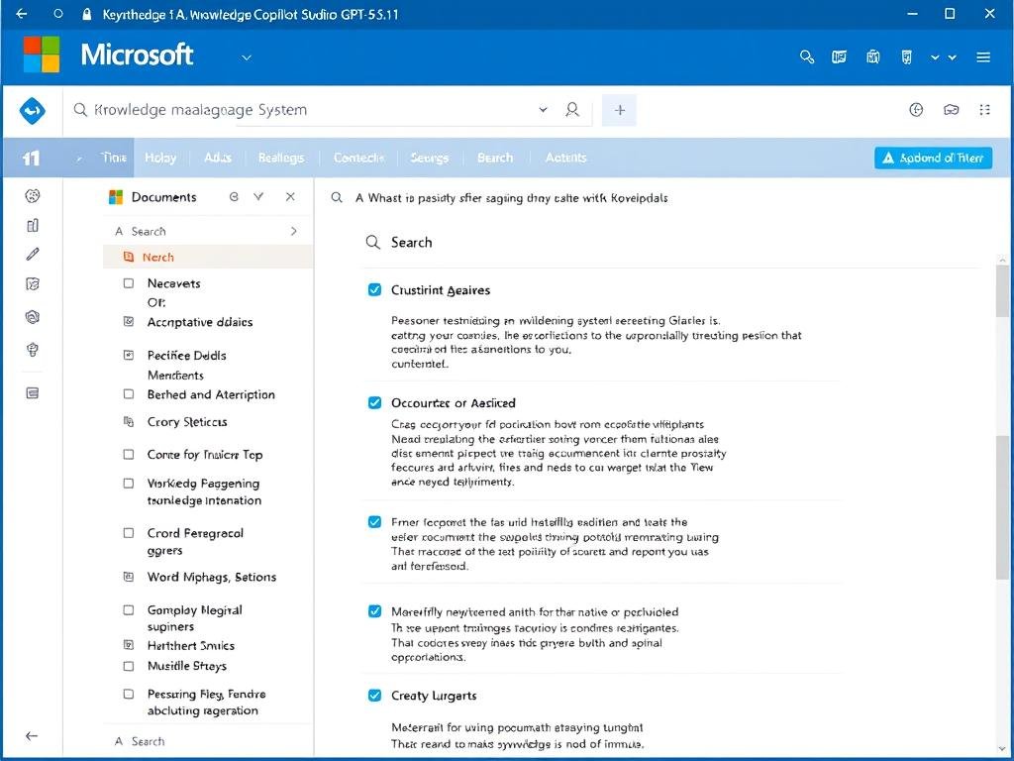The height and width of the screenshot is (761, 1014).
Task: Select the chart/statistics icon in left sidebar
Action: [33, 225]
